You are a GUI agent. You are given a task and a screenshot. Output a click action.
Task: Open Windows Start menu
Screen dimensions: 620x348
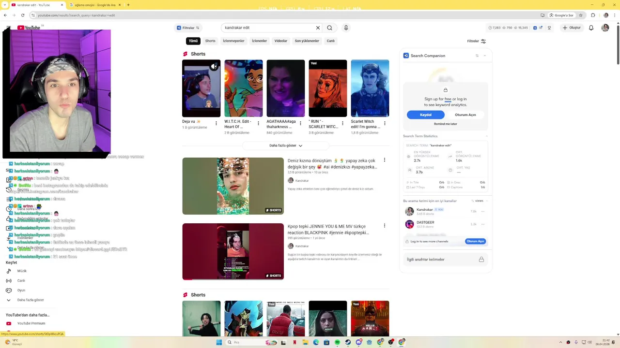click(x=219, y=342)
